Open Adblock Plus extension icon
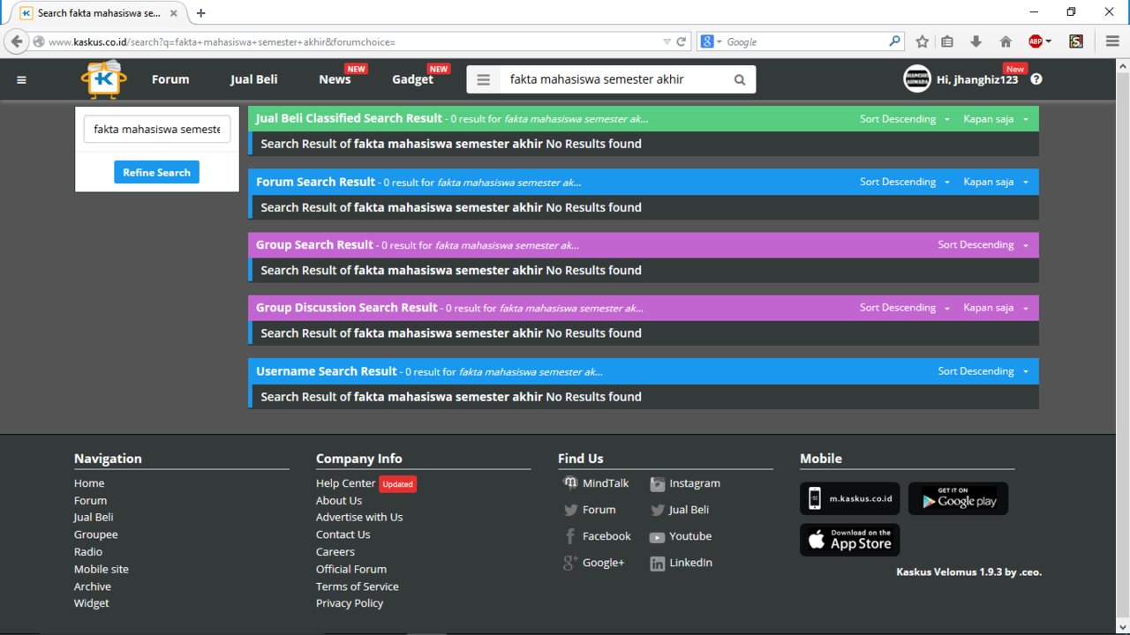This screenshot has height=635, width=1130. [x=1036, y=41]
